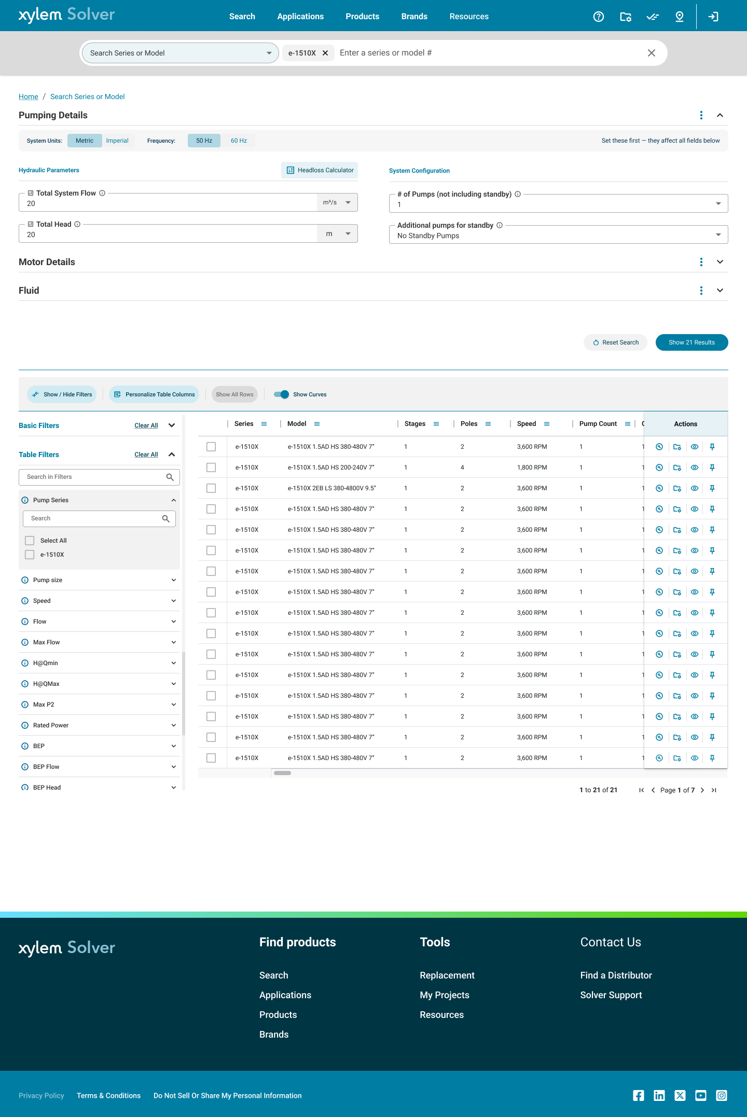747x1117 pixels.
Task: Clear the series search bar
Action: pyautogui.click(x=652, y=53)
